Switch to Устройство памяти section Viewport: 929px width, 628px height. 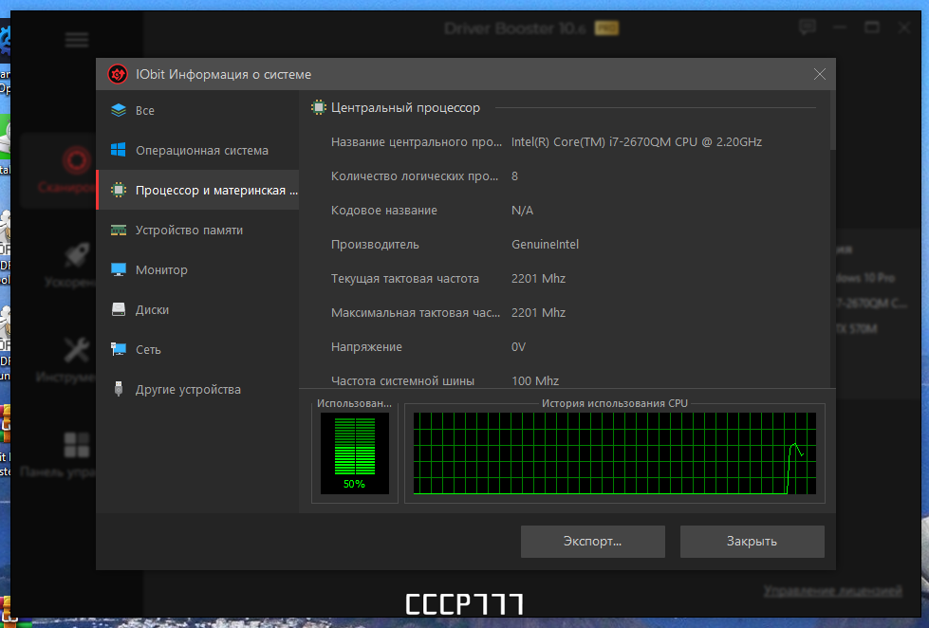(x=198, y=230)
